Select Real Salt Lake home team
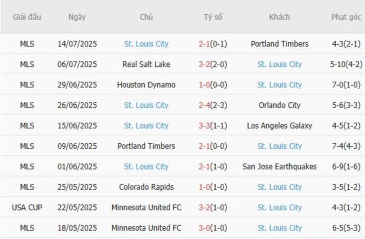The image size is (365, 239). click(146, 65)
